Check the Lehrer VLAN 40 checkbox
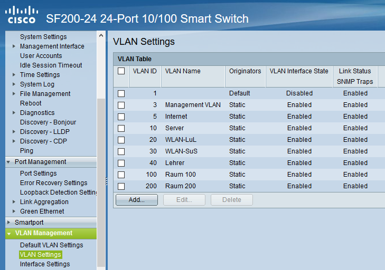The width and height of the screenshot is (385, 270). tap(121, 163)
